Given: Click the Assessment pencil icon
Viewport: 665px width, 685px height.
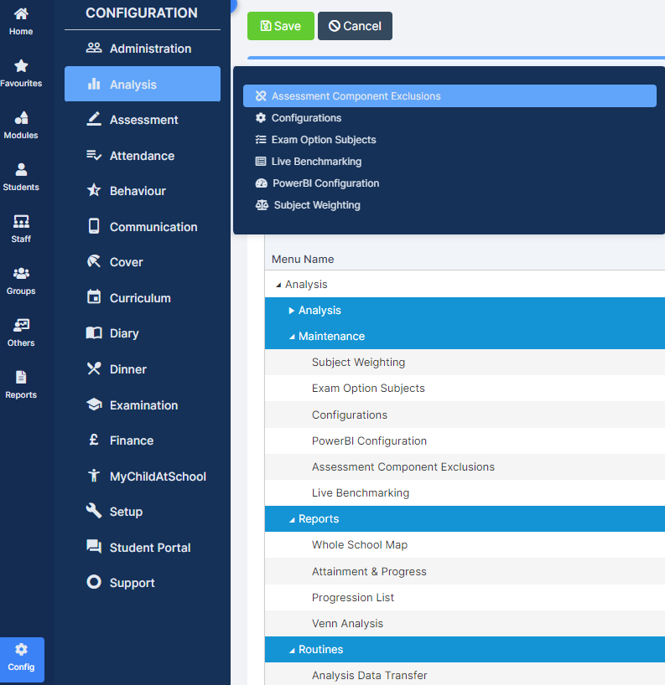Looking at the screenshot, I should (x=94, y=119).
